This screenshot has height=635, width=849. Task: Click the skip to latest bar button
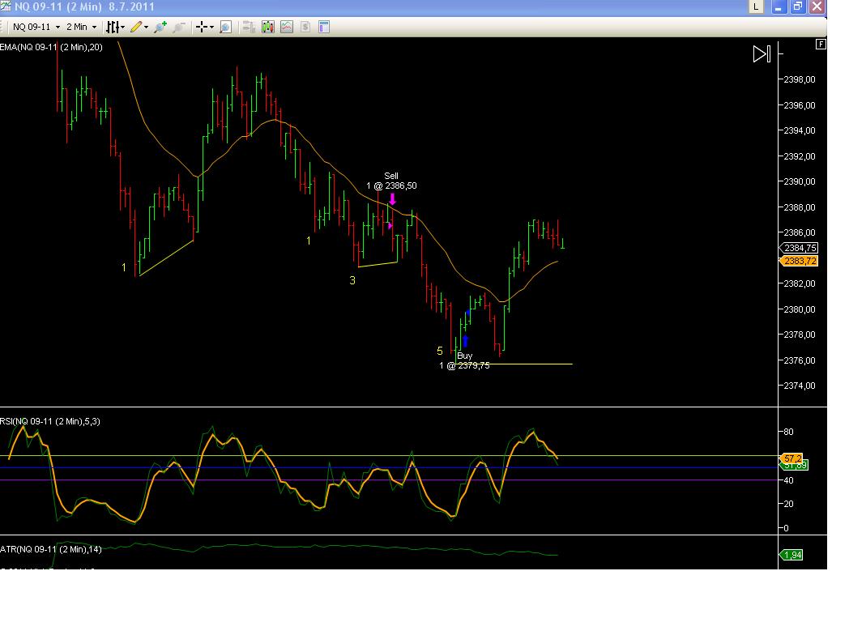[762, 53]
